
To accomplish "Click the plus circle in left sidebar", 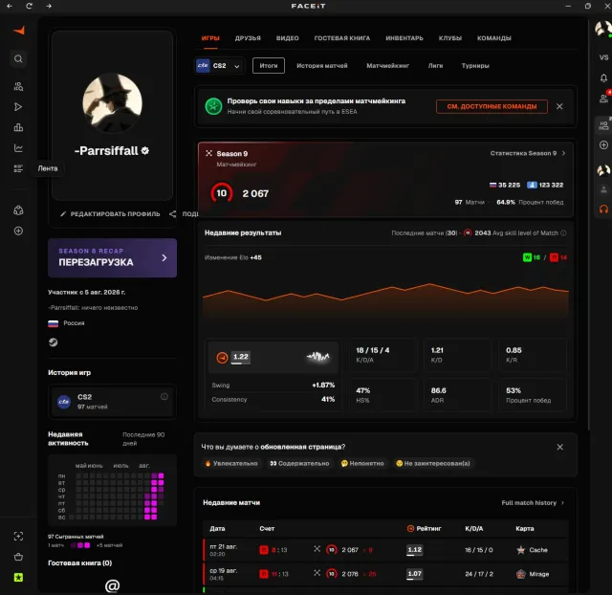I will (18, 231).
